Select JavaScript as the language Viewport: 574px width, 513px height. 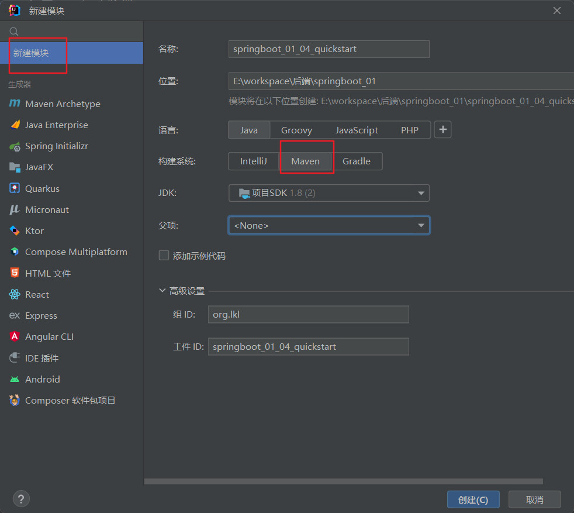pos(357,130)
